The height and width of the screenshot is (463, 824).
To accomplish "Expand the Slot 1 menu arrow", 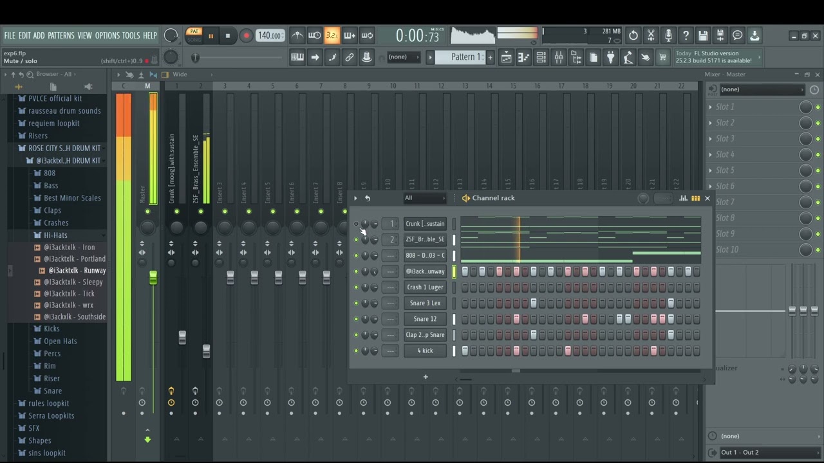I will pyautogui.click(x=711, y=107).
